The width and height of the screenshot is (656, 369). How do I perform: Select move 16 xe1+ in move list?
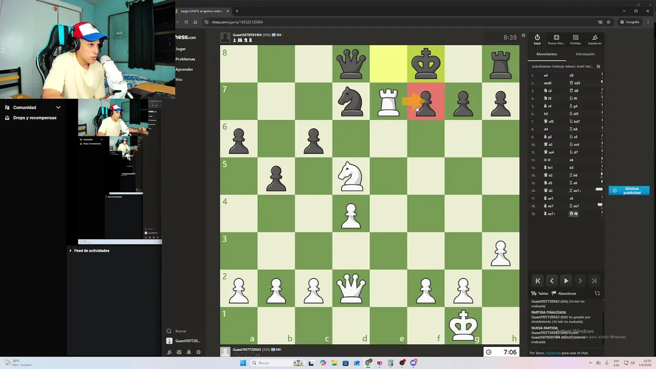[x=575, y=191]
